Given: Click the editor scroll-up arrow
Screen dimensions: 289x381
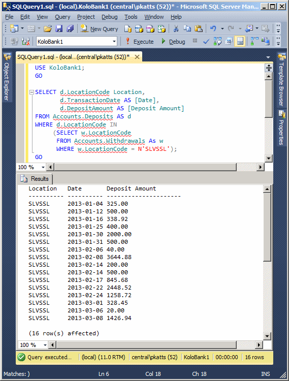Looking at the screenshot, I should click(269, 76).
